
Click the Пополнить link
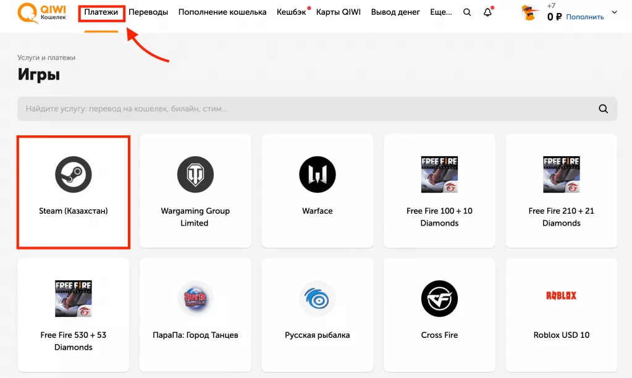point(584,17)
